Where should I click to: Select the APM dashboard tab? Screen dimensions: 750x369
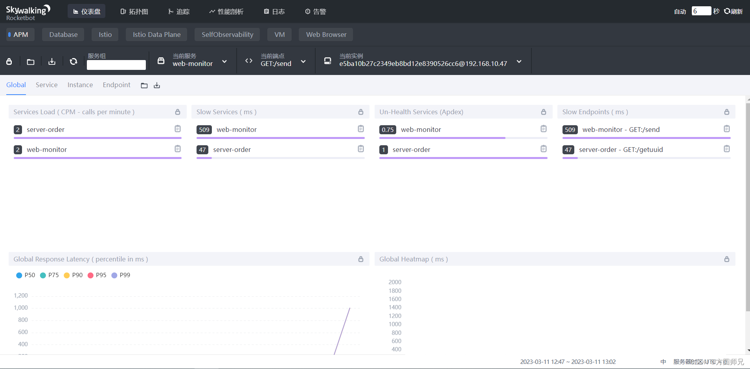20,35
